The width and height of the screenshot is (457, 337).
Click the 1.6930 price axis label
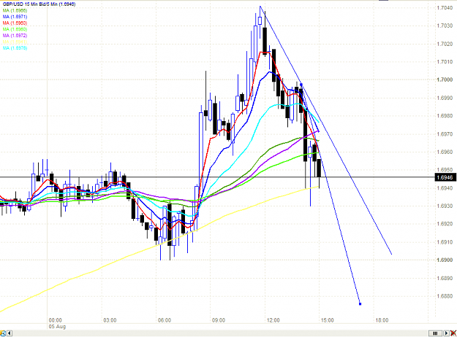(x=445, y=206)
